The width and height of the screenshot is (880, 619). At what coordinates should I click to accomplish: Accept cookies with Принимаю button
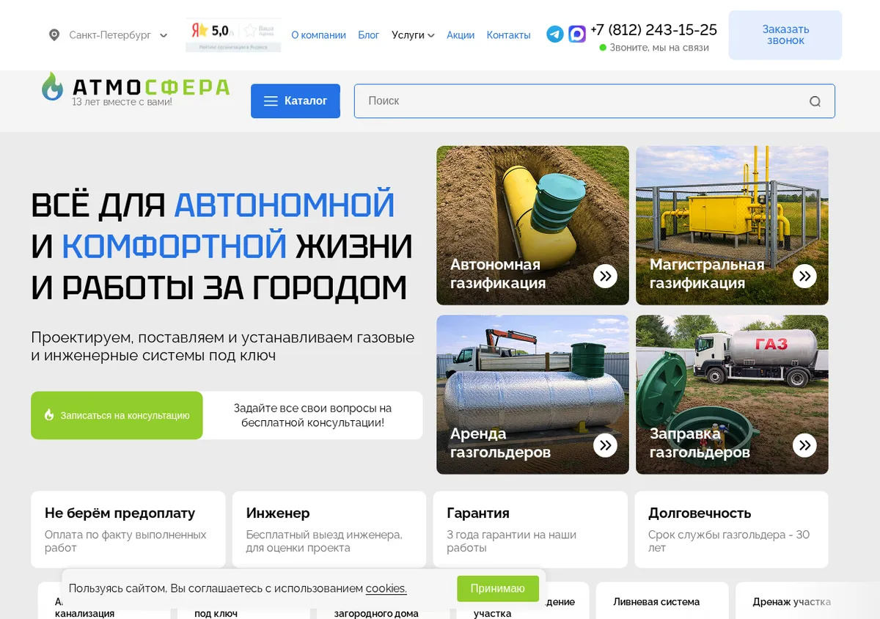[x=498, y=588]
